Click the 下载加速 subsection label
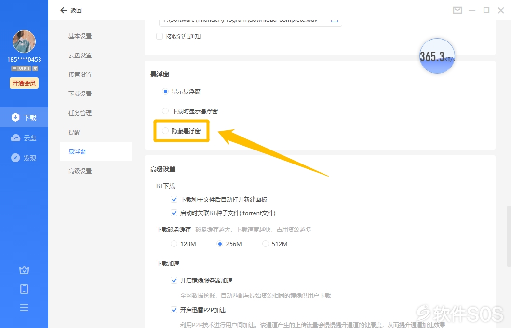Viewport: 511px width, 328px height. coord(168,263)
